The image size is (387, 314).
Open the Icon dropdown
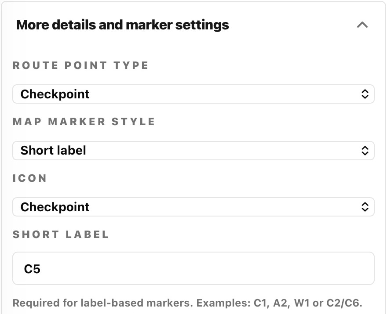tap(193, 207)
